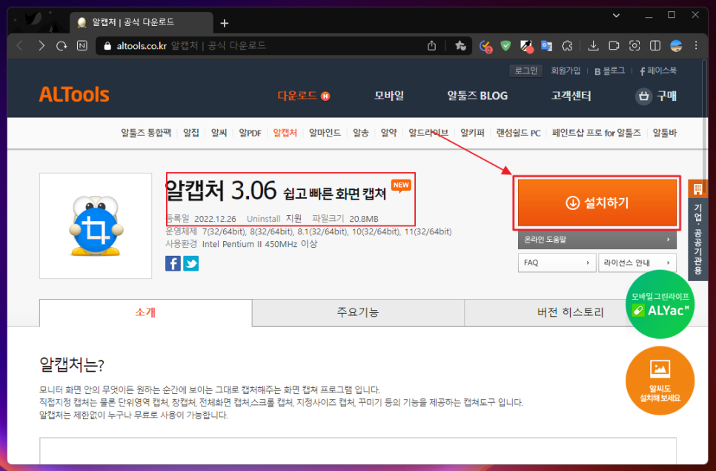Click the screen capture camera toolbar icon
The height and width of the screenshot is (471, 716).
point(634,46)
